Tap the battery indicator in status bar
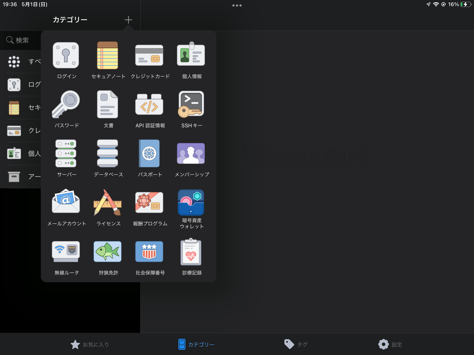This screenshot has height=355, width=474. click(x=465, y=4)
